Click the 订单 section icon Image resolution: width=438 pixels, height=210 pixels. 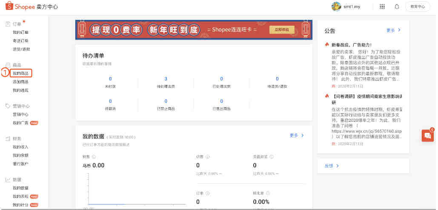[x=8, y=24]
